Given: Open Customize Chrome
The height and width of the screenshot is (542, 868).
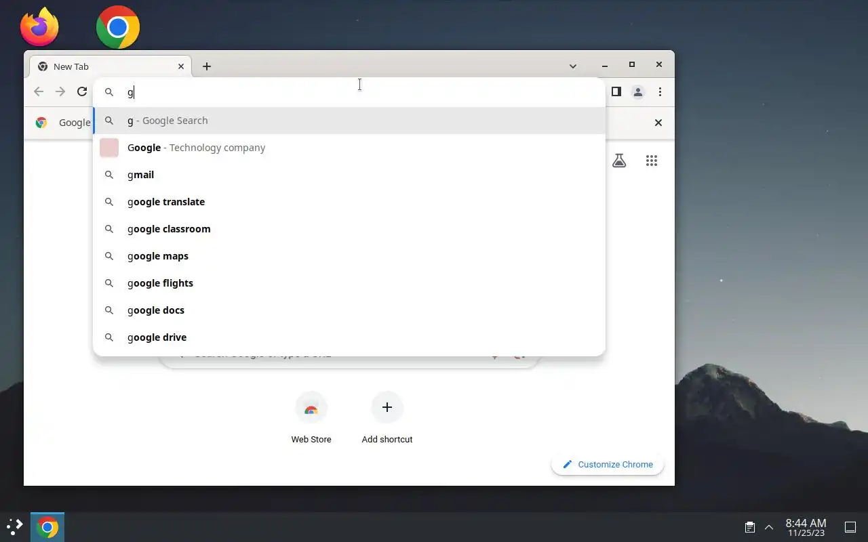Looking at the screenshot, I should pyautogui.click(x=608, y=464).
